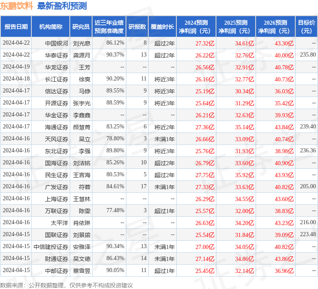Image resolution: width=318 pixels, height=289 pixels.
Task: Click accuracy value 77.48%
Action: pyautogui.click(x=115, y=210)
